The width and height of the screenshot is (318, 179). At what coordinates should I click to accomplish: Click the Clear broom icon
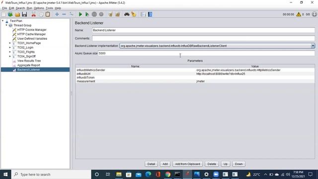(110, 14)
